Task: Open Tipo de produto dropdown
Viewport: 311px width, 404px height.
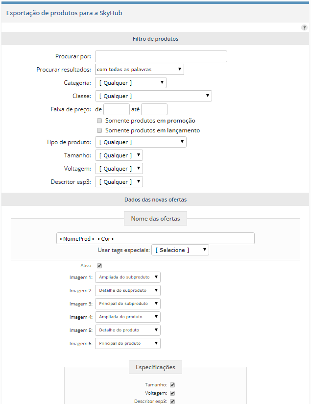Action: [x=141, y=142]
